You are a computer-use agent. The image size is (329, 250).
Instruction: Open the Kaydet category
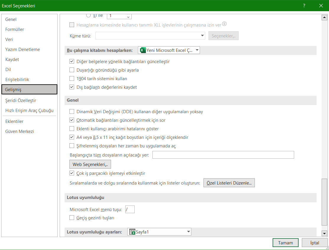[29, 60]
